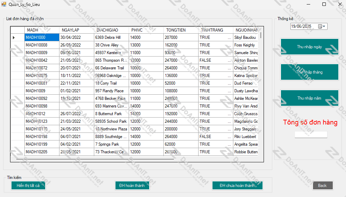Click FALSE status in MADH10042 row

(x=216, y=60)
